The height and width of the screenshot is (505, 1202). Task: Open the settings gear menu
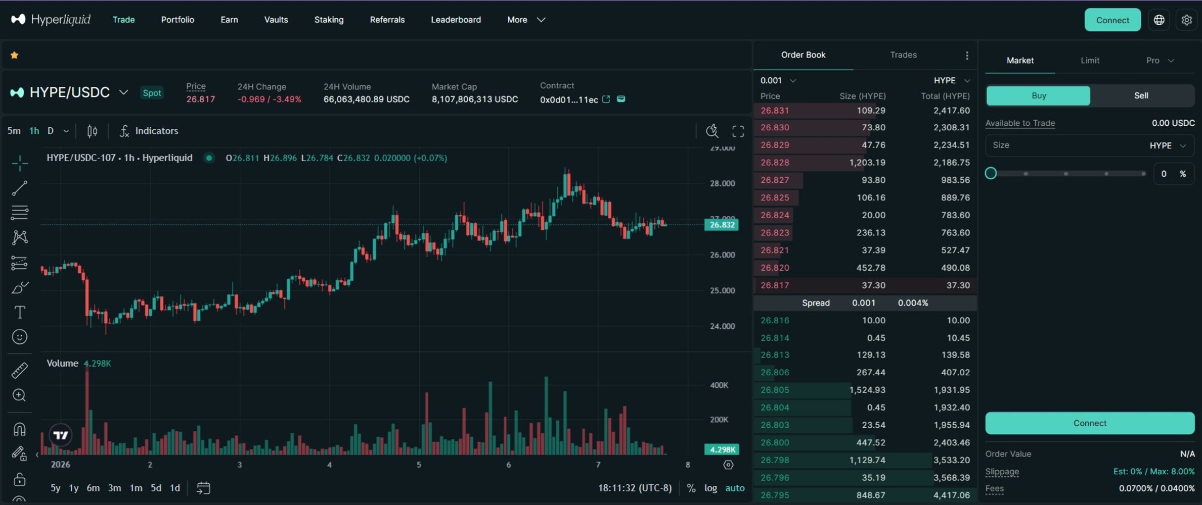pyautogui.click(x=1187, y=20)
